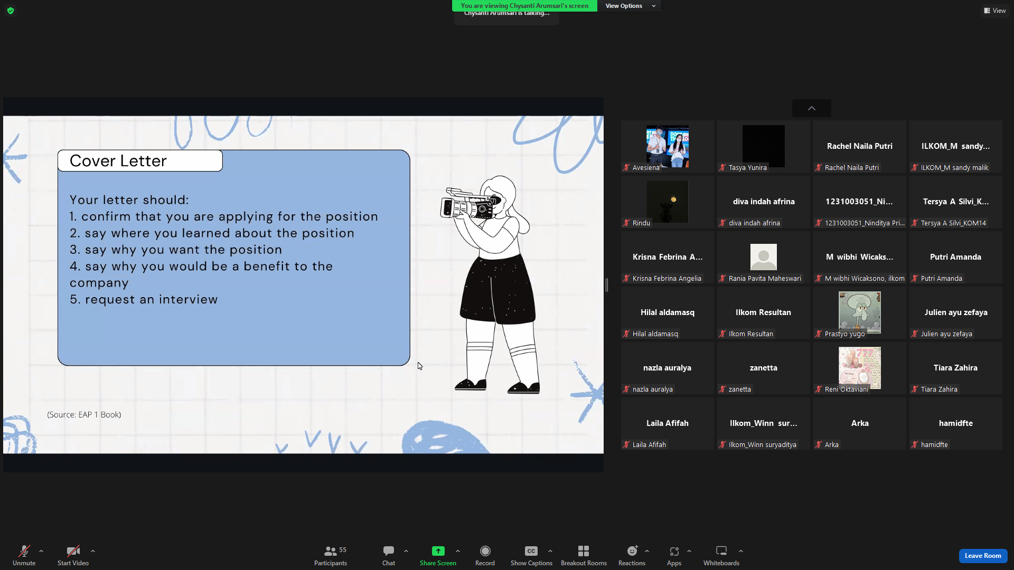Expand caption options arrow
The width and height of the screenshot is (1014, 570).
click(550, 551)
